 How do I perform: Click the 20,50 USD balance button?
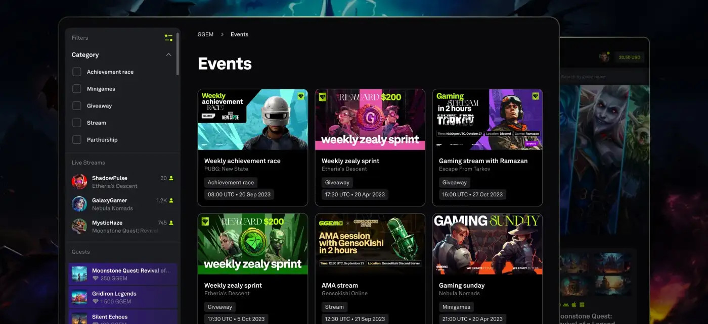(629, 57)
